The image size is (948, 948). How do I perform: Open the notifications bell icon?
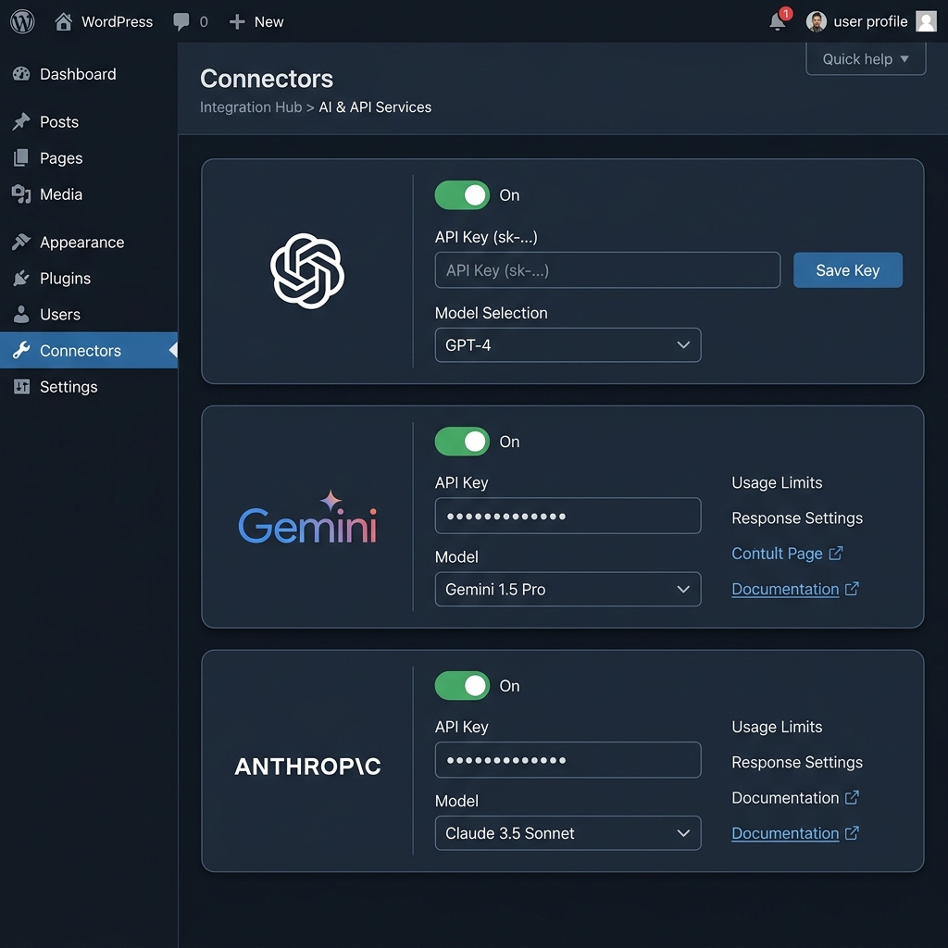pyautogui.click(x=778, y=22)
